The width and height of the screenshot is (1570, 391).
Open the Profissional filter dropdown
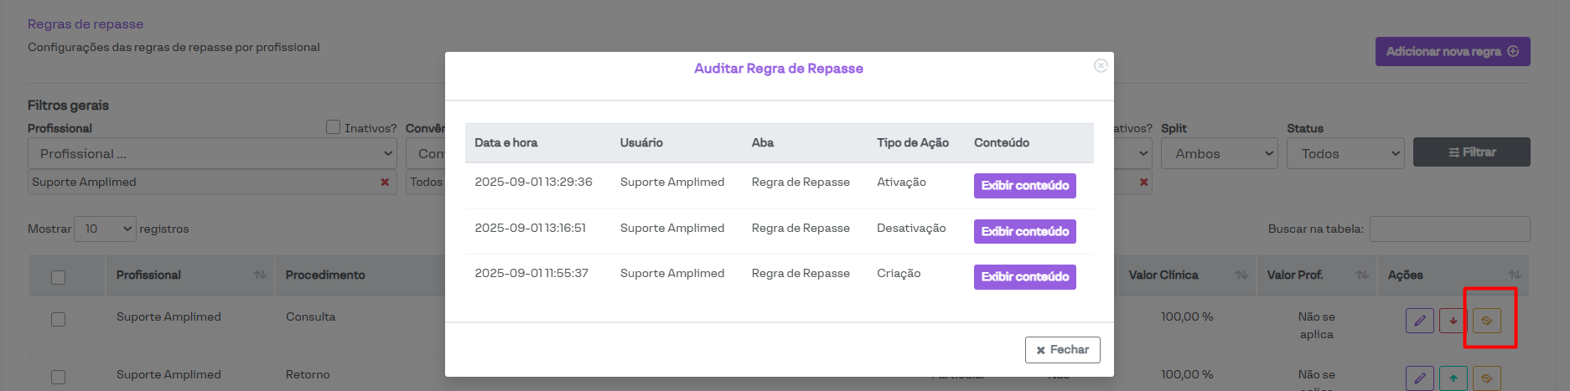[212, 154]
